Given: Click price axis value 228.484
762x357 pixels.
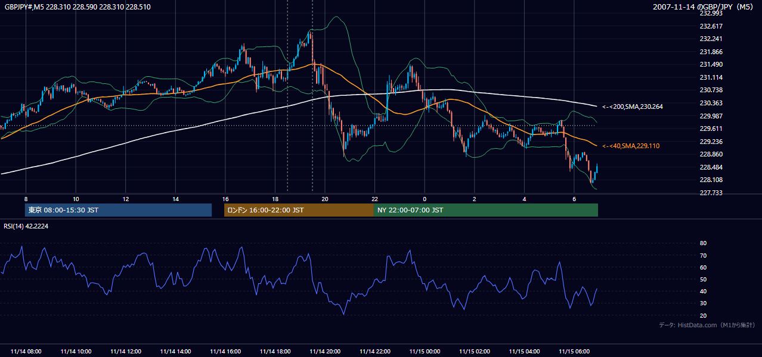Looking at the screenshot, I should (x=711, y=167).
